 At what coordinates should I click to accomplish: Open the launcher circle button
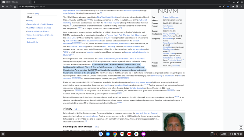[3, 134]
